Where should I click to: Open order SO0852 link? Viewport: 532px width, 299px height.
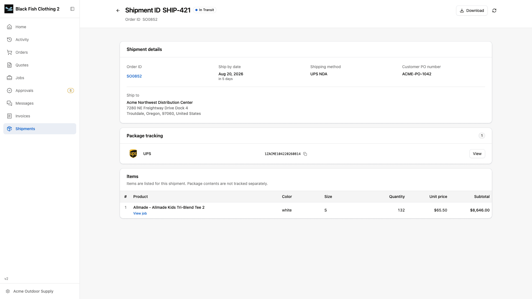(x=134, y=76)
